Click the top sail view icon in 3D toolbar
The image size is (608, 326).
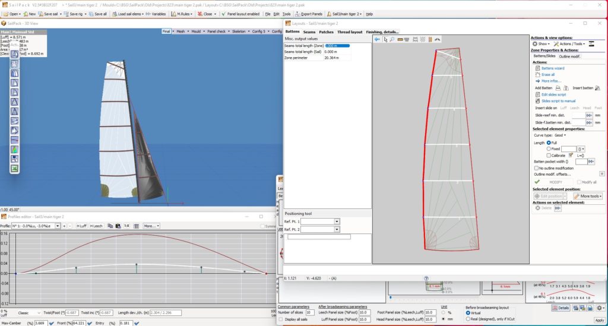[15, 54]
